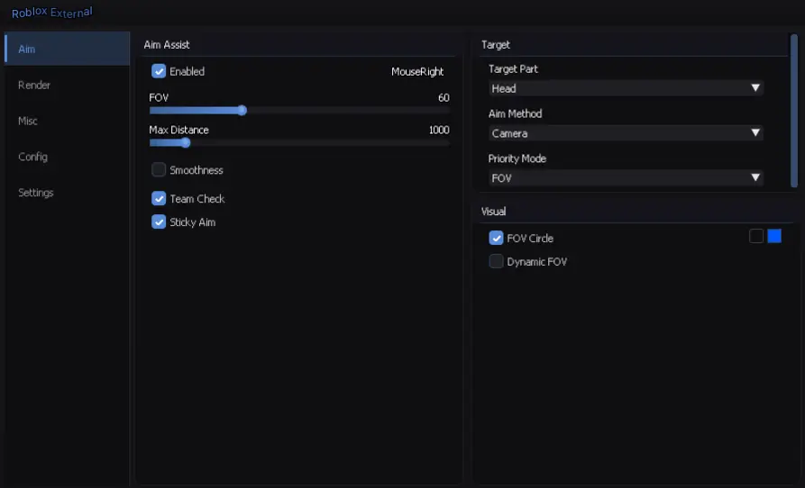Expand the Target Part dropdown showing Head
Screen dimensions: 805x488
(x=626, y=88)
